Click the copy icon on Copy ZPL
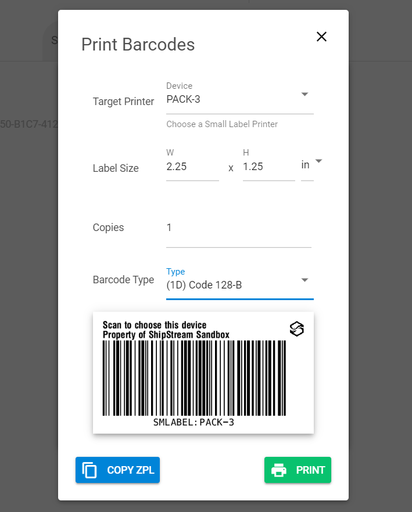 click(89, 470)
